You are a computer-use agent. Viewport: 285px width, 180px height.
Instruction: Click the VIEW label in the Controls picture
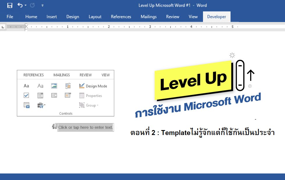tap(106, 75)
